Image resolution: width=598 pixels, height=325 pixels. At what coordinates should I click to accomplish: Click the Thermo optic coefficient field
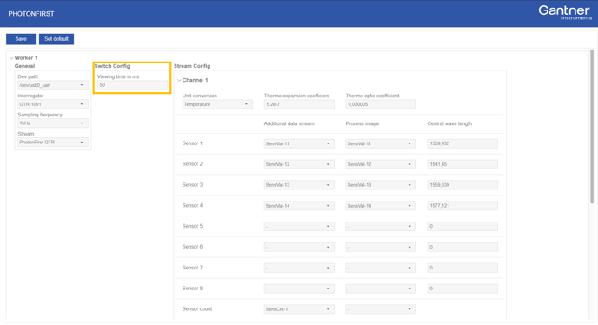tap(381, 104)
